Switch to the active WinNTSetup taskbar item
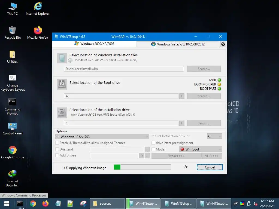Screen dimensions: 279x209 pos(143,204)
